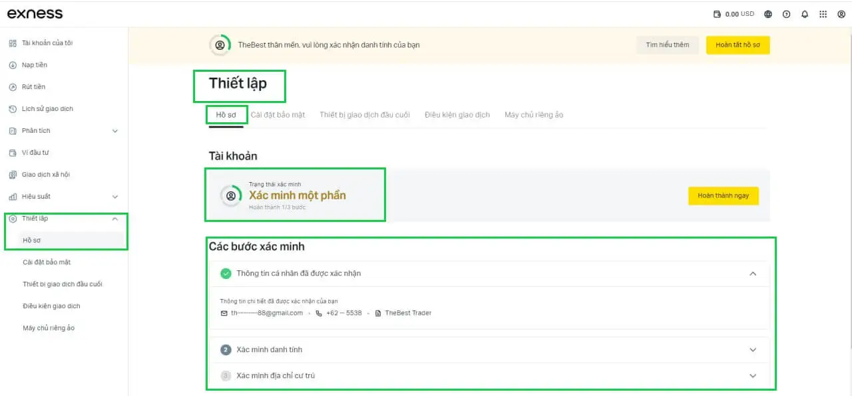Open the user profile icon in header
This screenshot has height=396, width=852.
pyautogui.click(x=841, y=14)
